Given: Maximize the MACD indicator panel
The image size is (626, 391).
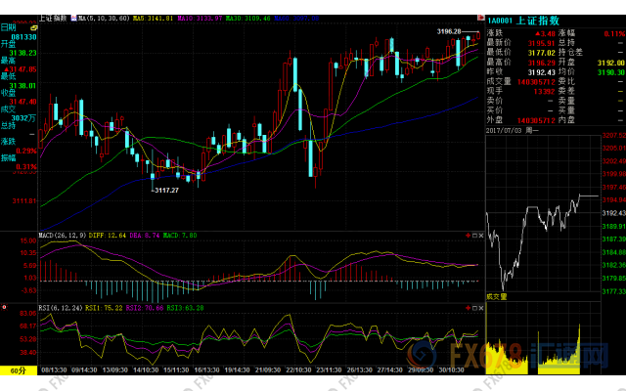Looking at the screenshot, I should pos(474,236).
